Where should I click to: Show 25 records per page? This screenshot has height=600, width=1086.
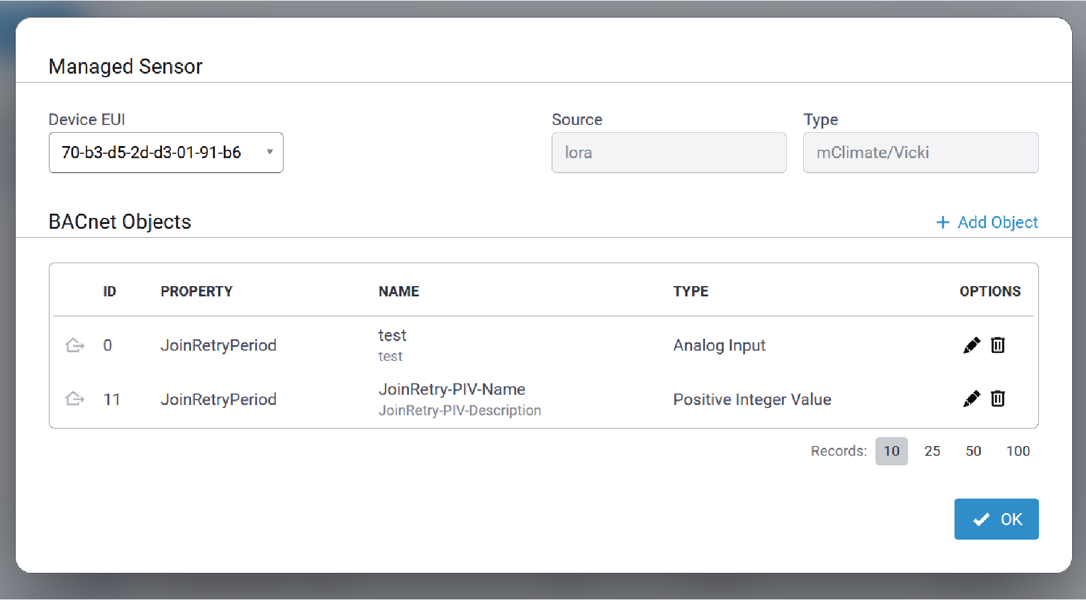pyautogui.click(x=932, y=452)
